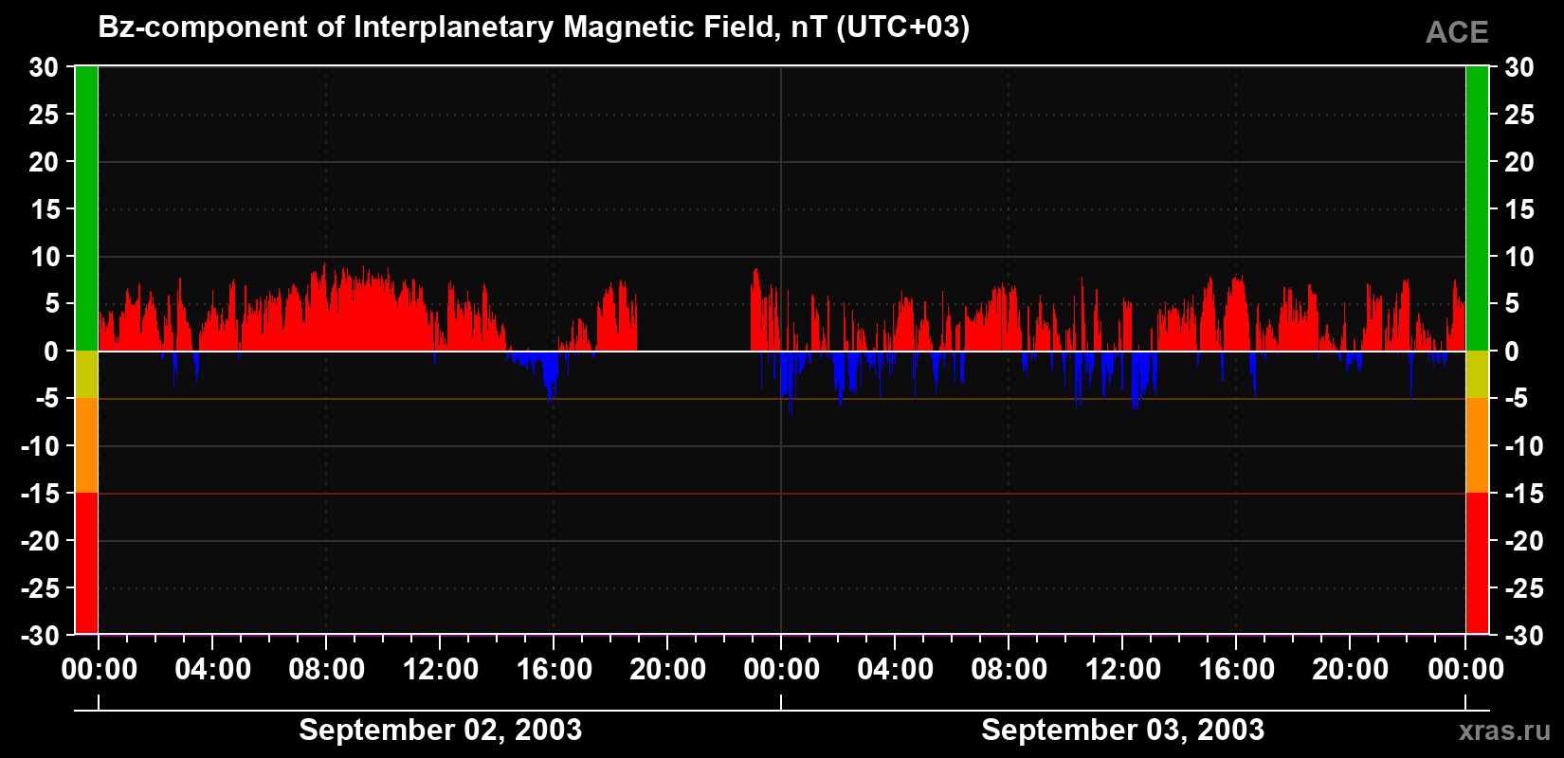Click the '12:00' time label for September 03

[x=1123, y=670]
